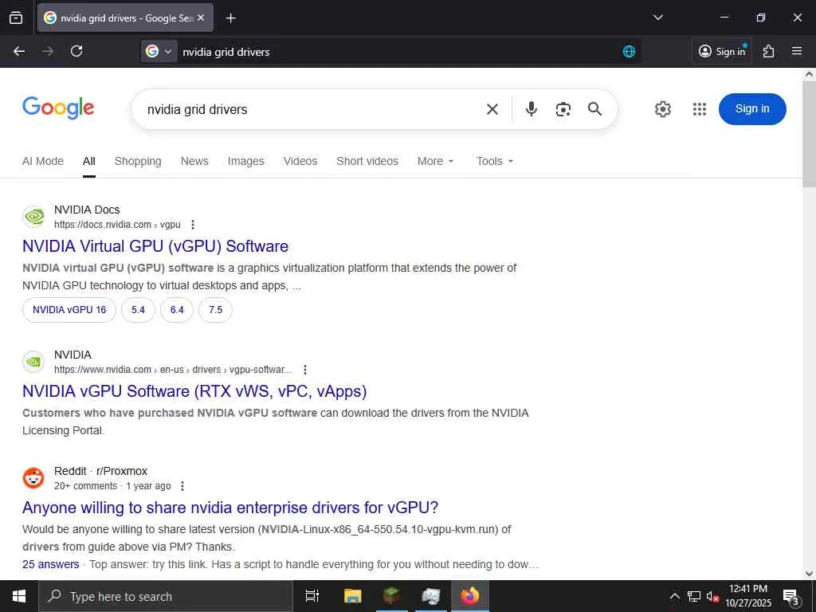
Task: Switch to Short videos tab
Action: pyautogui.click(x=367, y=161)
